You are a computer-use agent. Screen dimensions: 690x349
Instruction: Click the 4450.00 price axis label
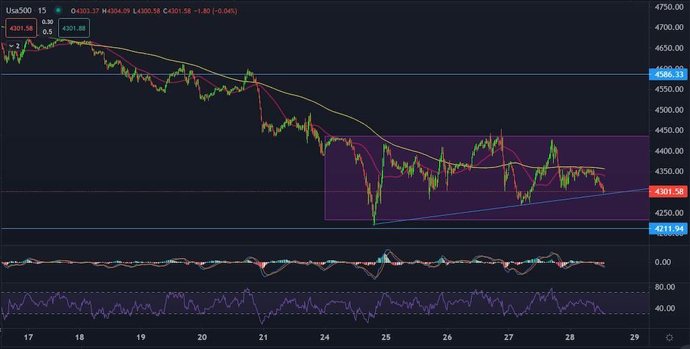pyautogui.click(x=669, y=131)
